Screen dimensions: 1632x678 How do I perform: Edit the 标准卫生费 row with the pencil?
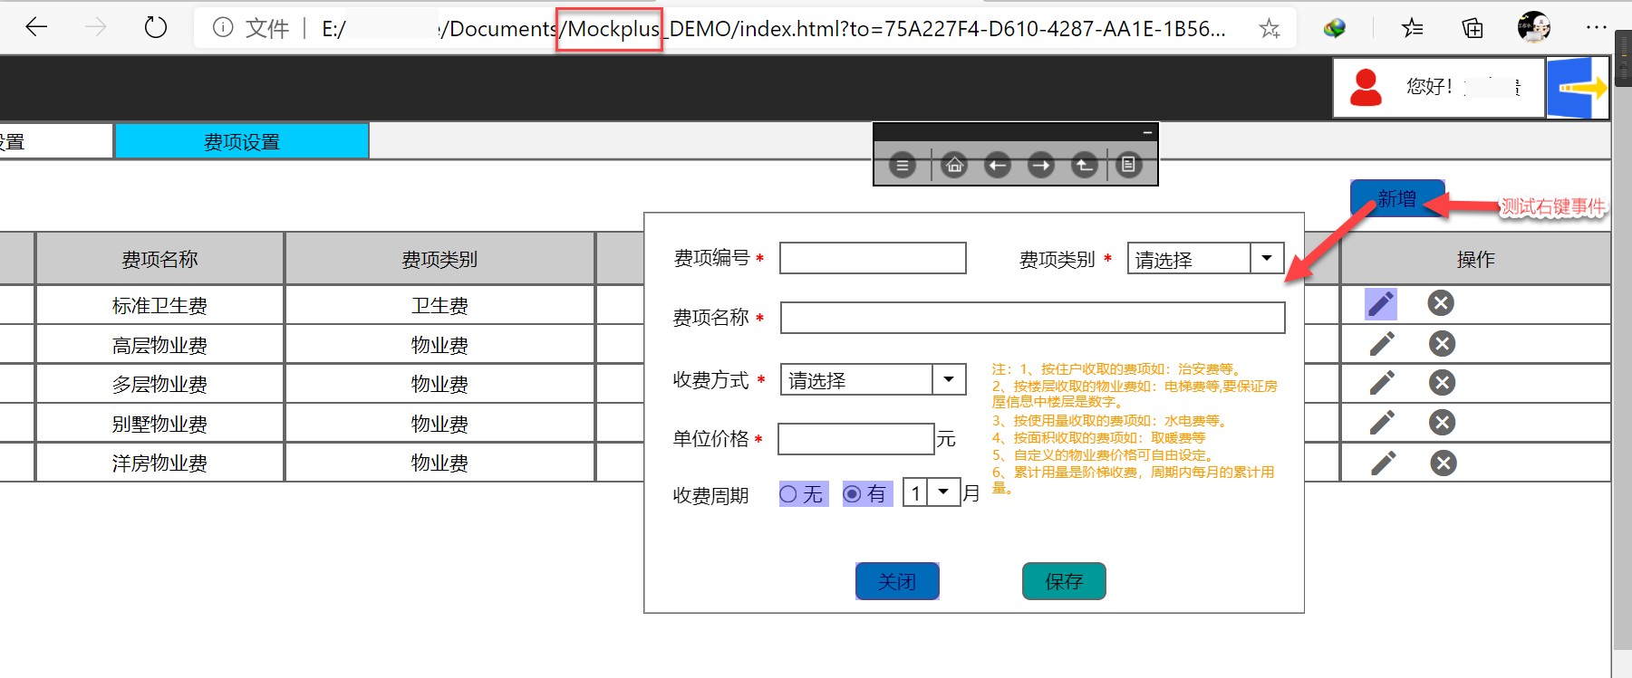point(1381,303)
